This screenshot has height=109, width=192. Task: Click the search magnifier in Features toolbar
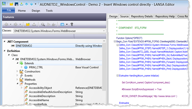point(43,24)
